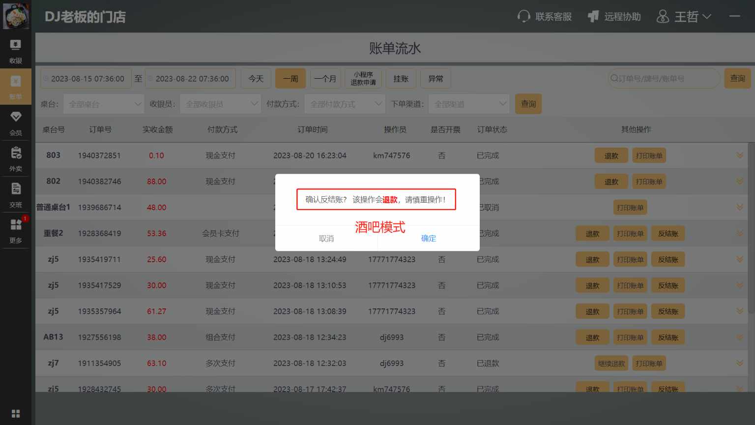
Task: Expand row details for order 1911354905
Action: click(740, 364)
